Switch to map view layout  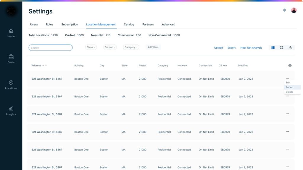[x=290, y=48]
